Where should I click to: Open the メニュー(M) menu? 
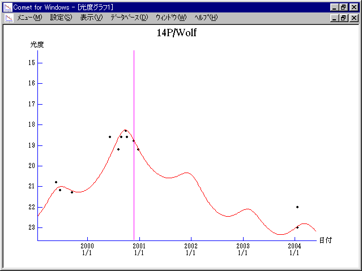tap(29, 18)
